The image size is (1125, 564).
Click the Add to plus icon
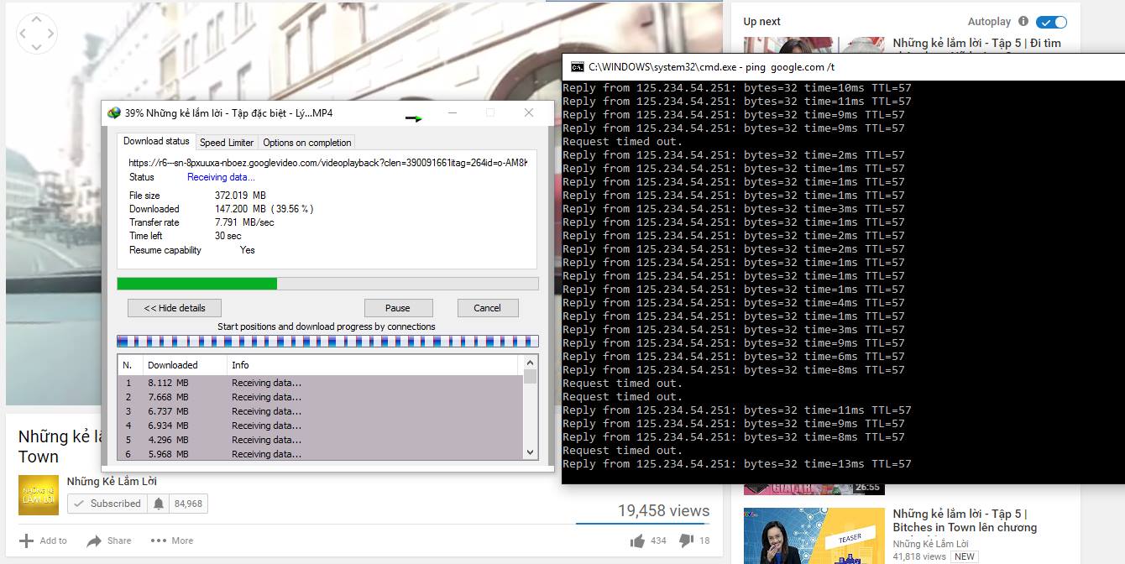[27, 540]
